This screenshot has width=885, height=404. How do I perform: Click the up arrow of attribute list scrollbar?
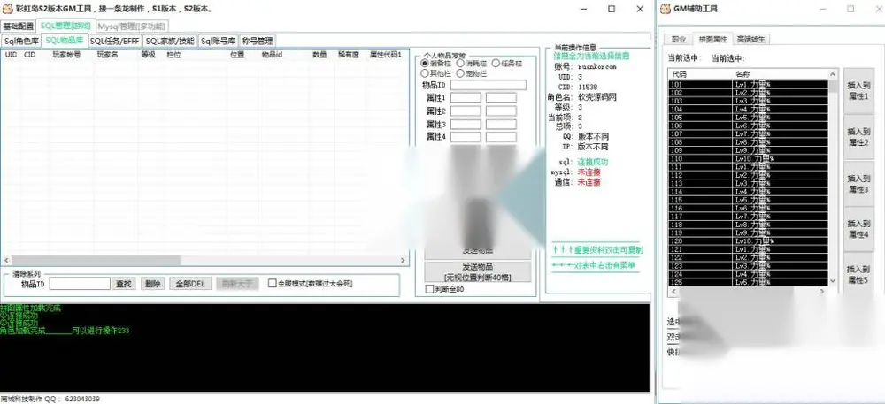(x=833, y=74)
